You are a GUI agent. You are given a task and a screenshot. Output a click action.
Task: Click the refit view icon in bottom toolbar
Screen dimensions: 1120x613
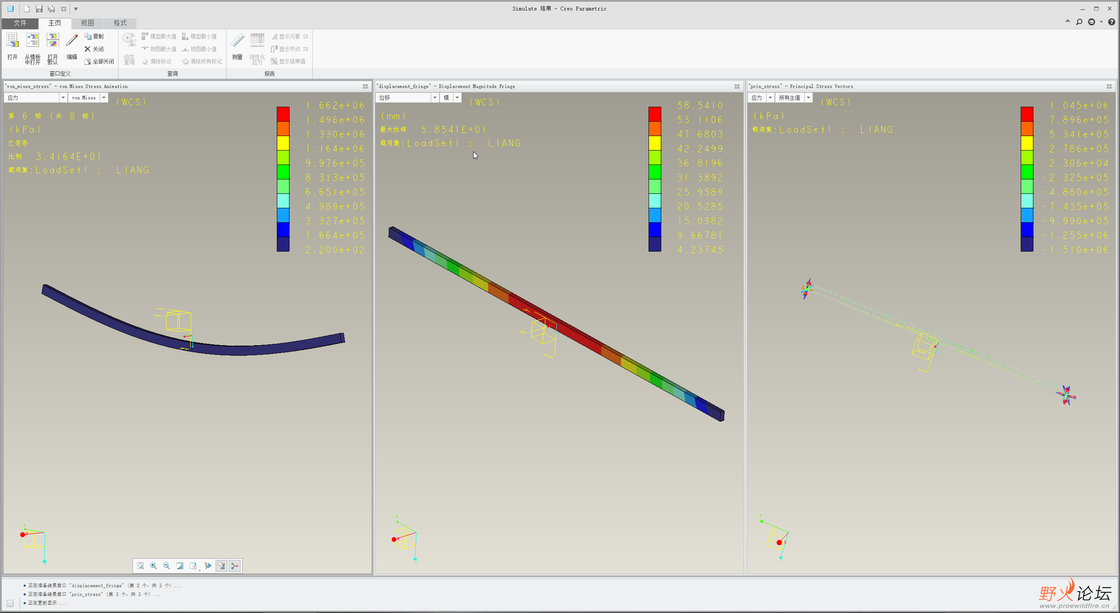pos(140,566)
